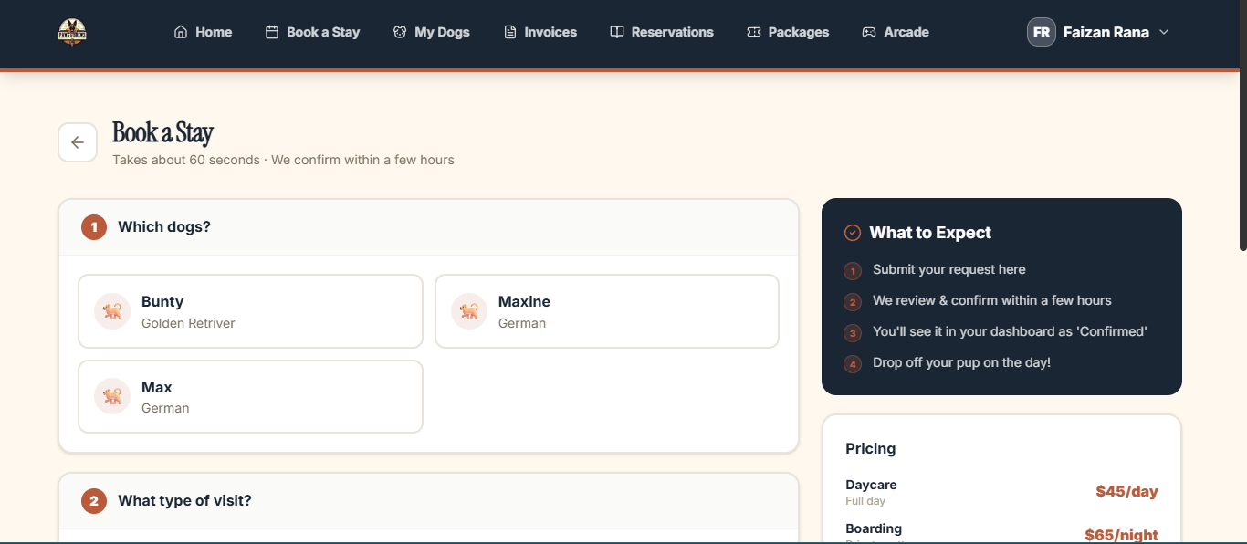Click the back arrow next to Book a Stay
This screenshot has width=1247, height=544.
(x=78, y=141)
